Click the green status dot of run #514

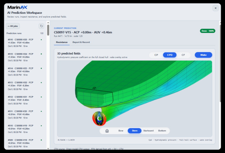pos(41,68)
